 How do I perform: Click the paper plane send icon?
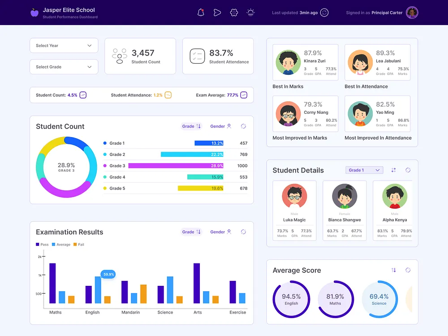(x=217, y=12)
